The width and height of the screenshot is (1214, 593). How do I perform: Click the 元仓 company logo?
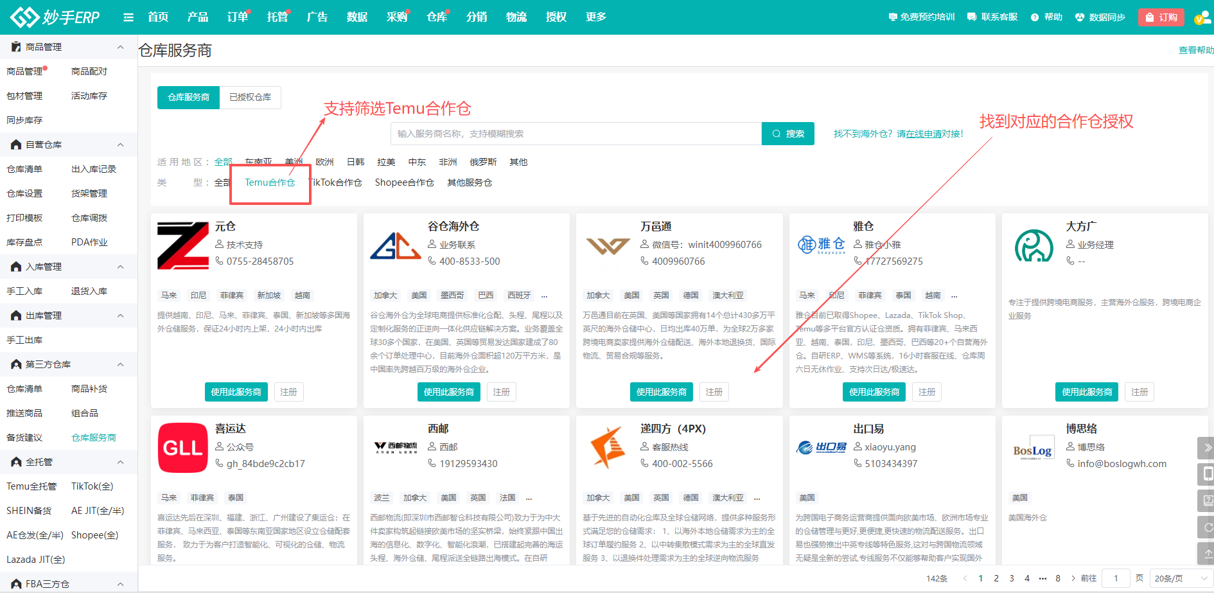pyautogui.click(x=183, y=245)
